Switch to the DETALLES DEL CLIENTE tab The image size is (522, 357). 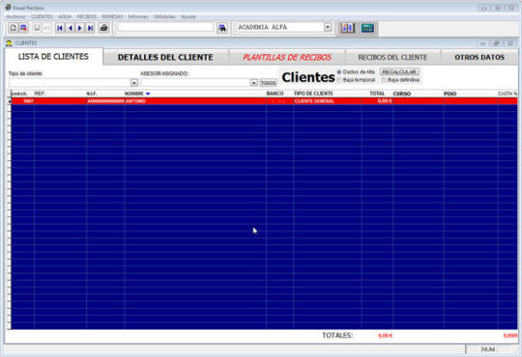coord(165,57)
